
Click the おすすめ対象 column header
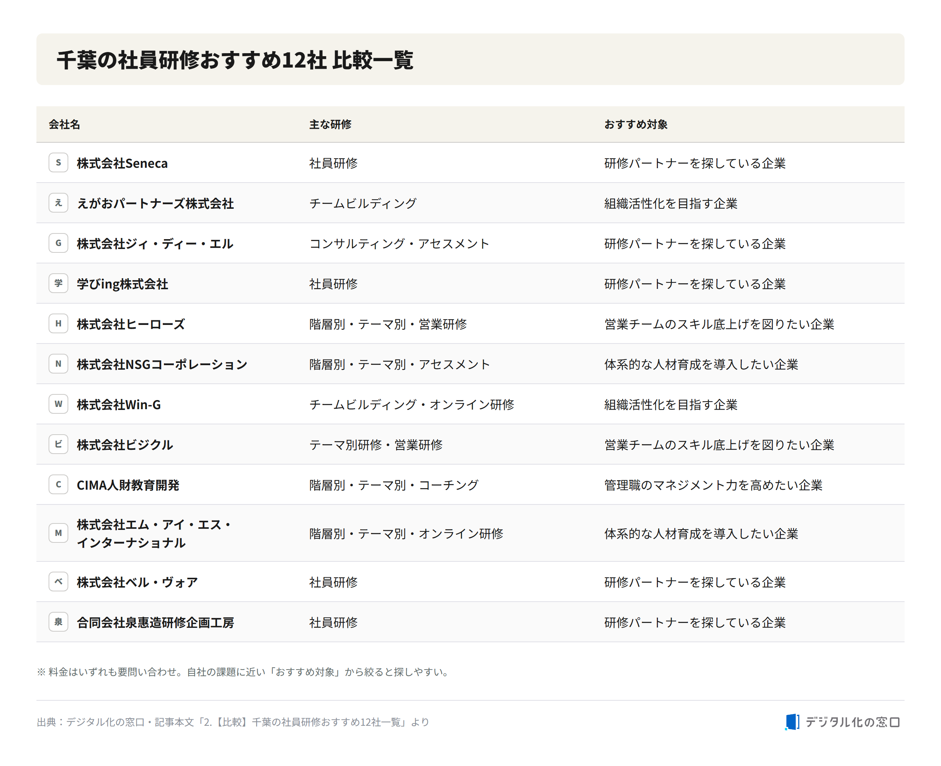point(636,125)
